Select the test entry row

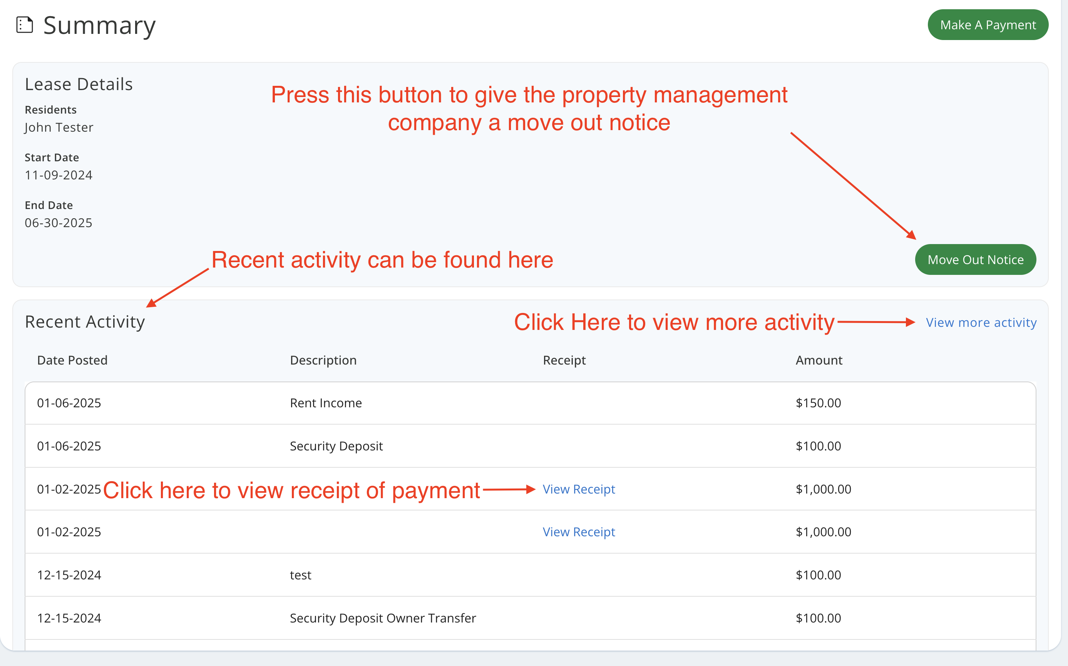[x=300, y=575]
